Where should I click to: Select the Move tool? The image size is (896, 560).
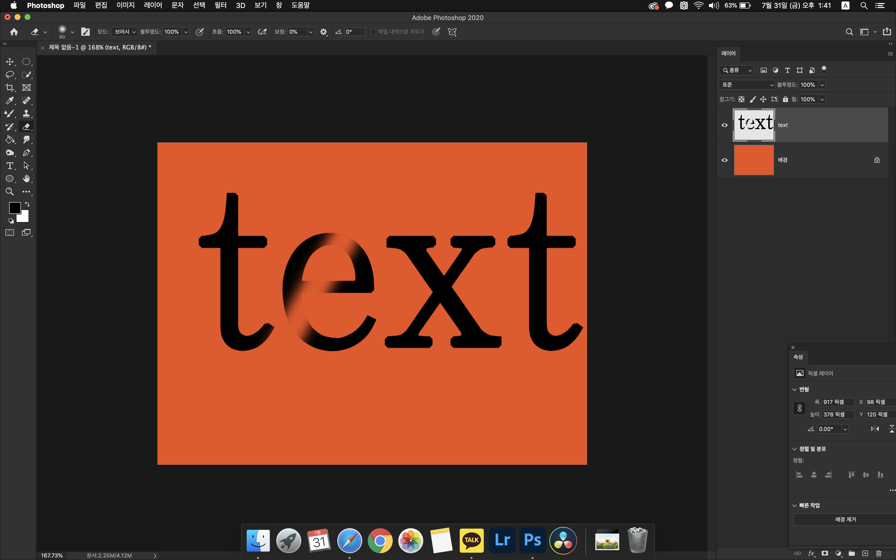[10, 62]
